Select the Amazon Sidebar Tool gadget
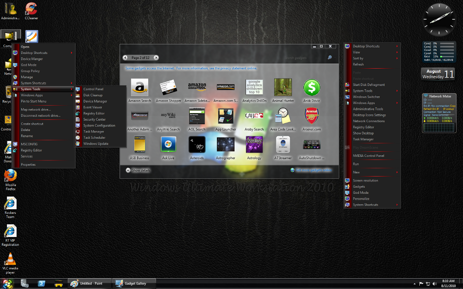Image resolution: width=463 pixels, height=289 pixels. pyautogui.click(x=197, y=87)
